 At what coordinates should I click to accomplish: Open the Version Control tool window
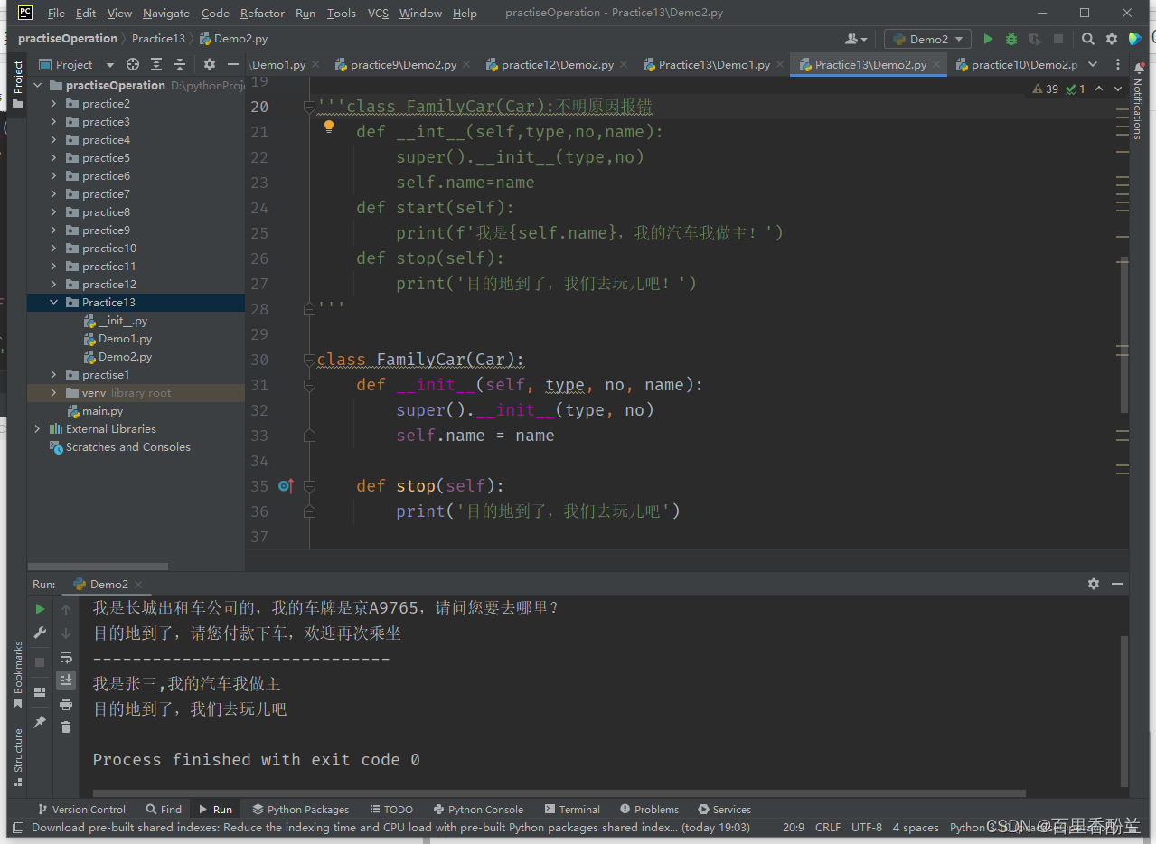click(x=81, y=810)
